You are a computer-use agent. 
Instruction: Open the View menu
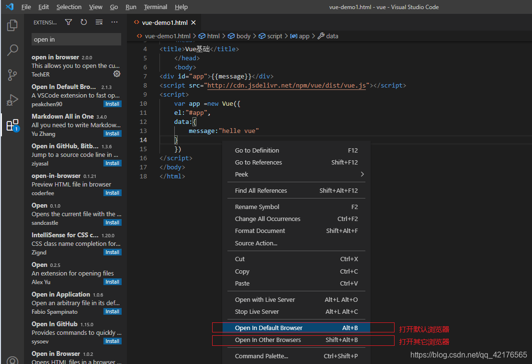pos(96,7)
